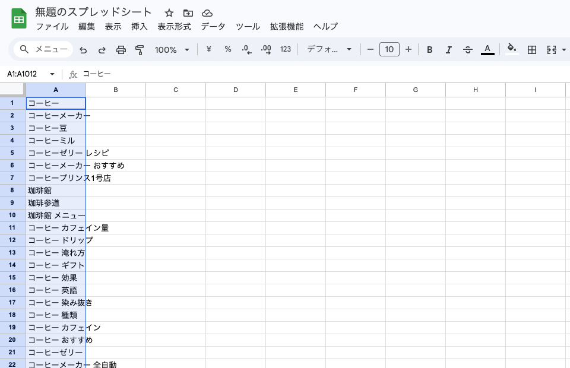
Task: Open the 編集 menu
Action: pos(87,27)
